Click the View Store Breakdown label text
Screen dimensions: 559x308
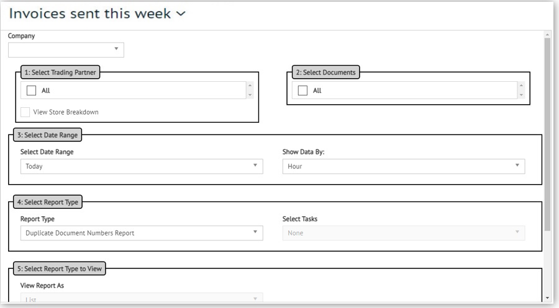coord(66,112)
